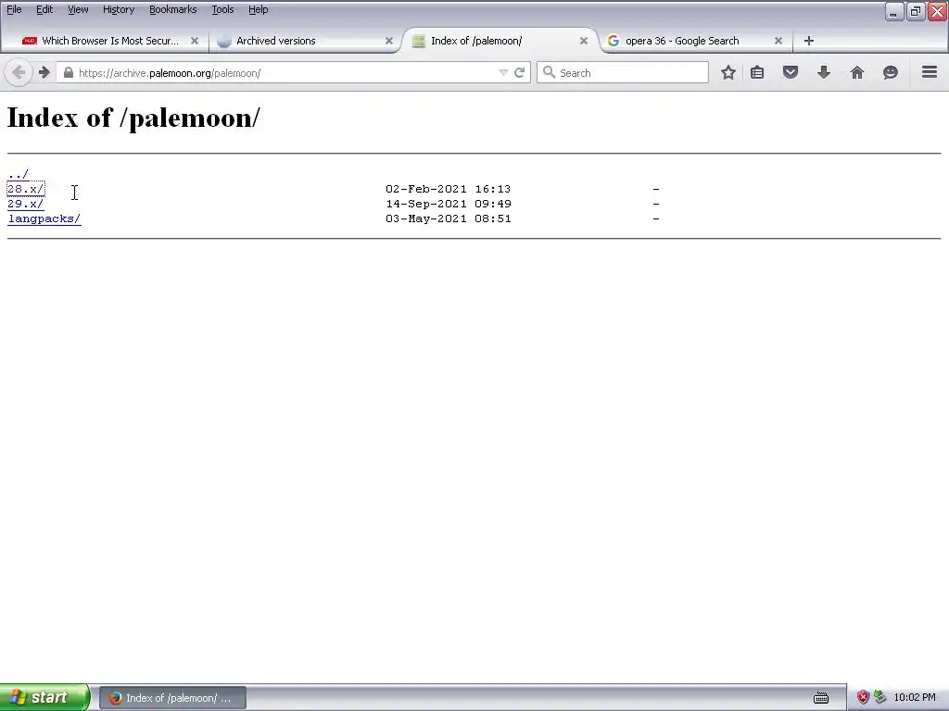Open the hamburger menu
The image size is (949, 711).
[930, 72]
